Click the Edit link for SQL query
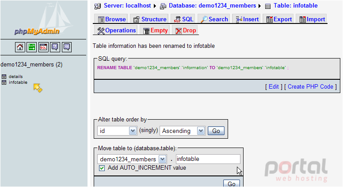This screenshot has height=187, width=343. tap(274, 86)
